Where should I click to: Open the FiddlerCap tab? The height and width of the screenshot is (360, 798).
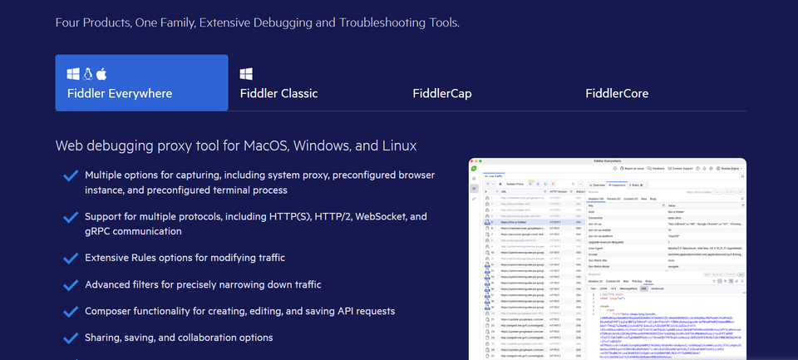tap(441, 93)
